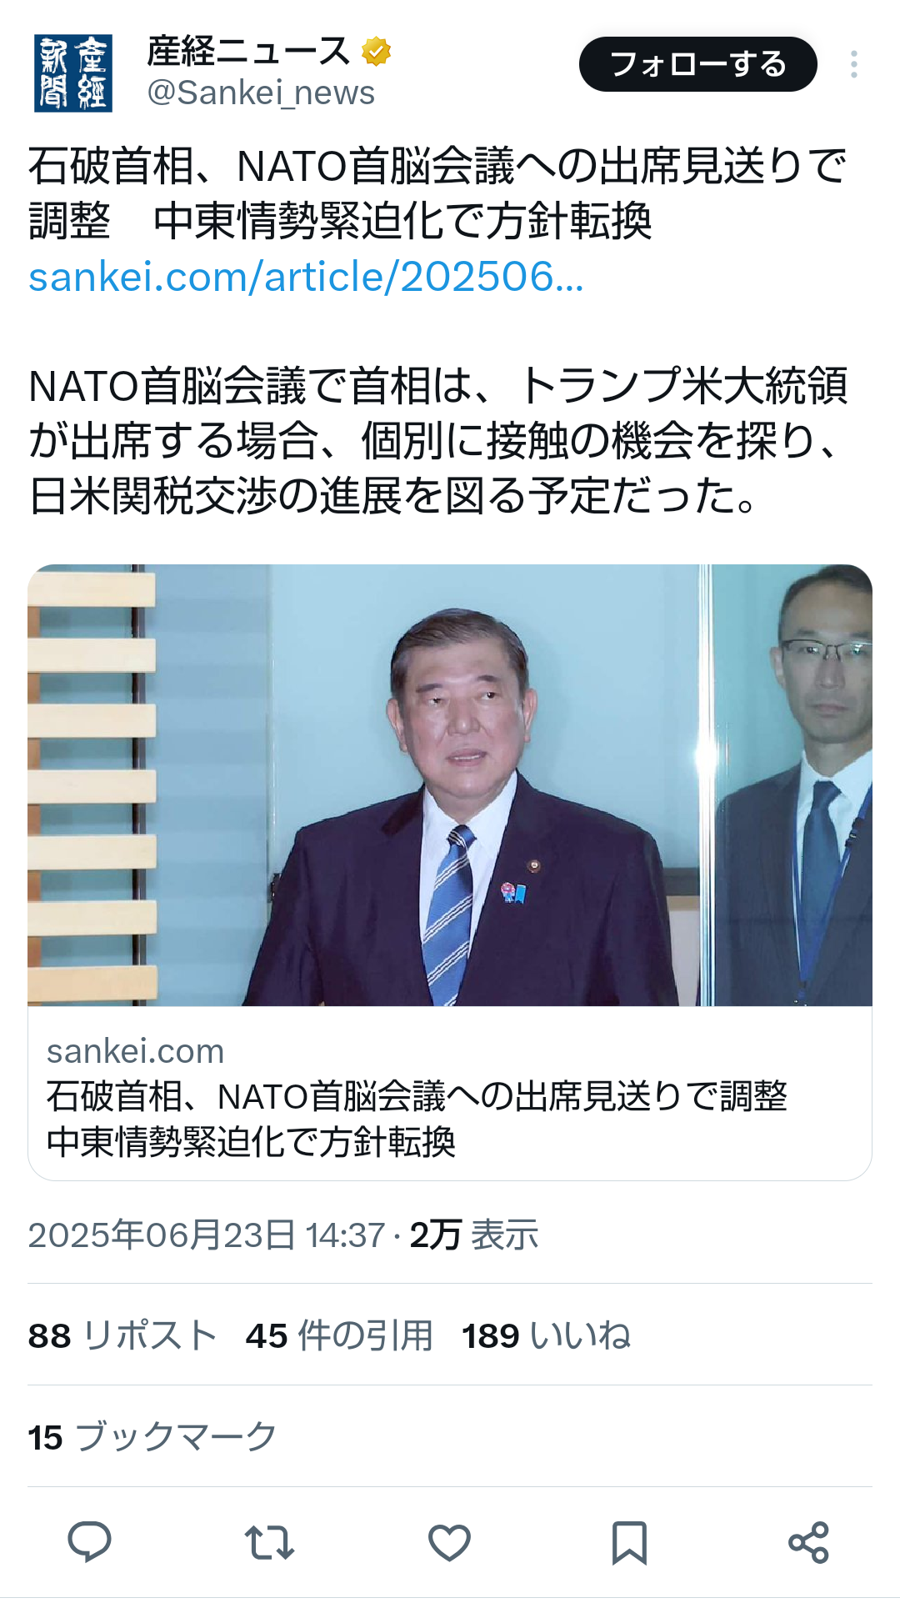Tap the gold verified badge

point(377,52)
